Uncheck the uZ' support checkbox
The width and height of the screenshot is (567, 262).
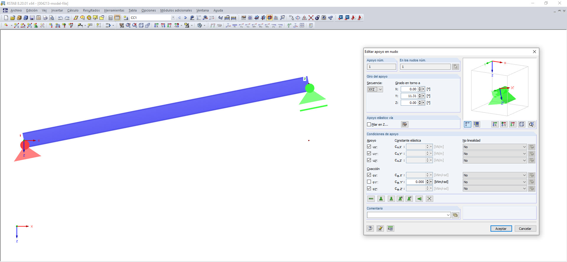(x=369, y=160)
